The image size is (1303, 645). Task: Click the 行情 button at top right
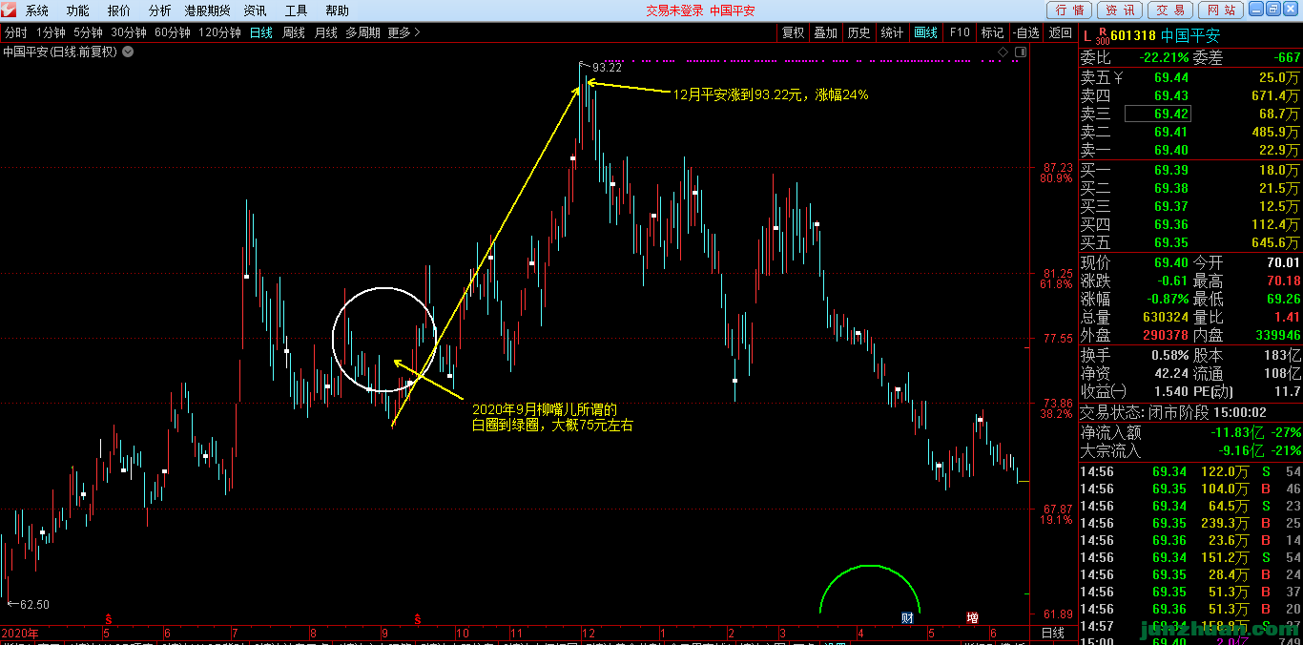tap(1070, 10)
